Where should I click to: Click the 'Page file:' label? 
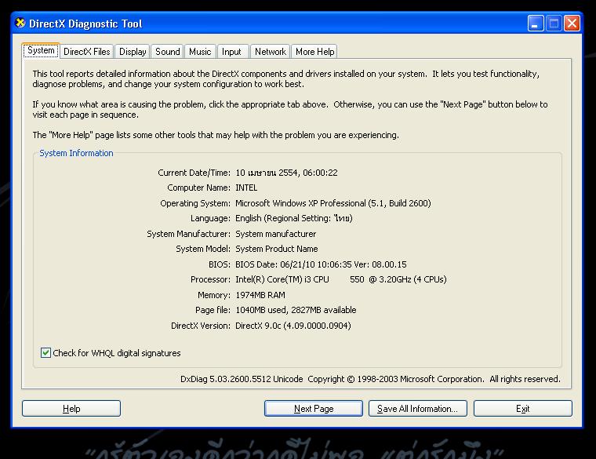pos(213,310)
